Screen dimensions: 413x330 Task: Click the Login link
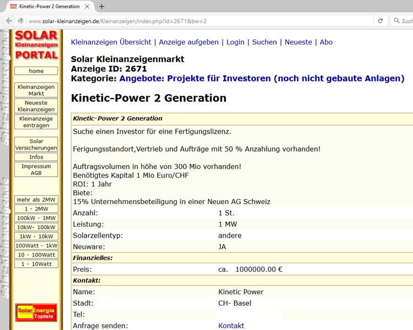click(235, 42)
